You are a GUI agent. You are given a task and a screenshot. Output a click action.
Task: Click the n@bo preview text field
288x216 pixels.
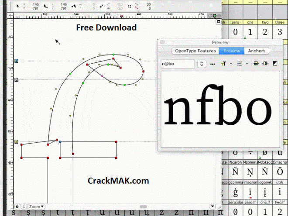[178, 64]
